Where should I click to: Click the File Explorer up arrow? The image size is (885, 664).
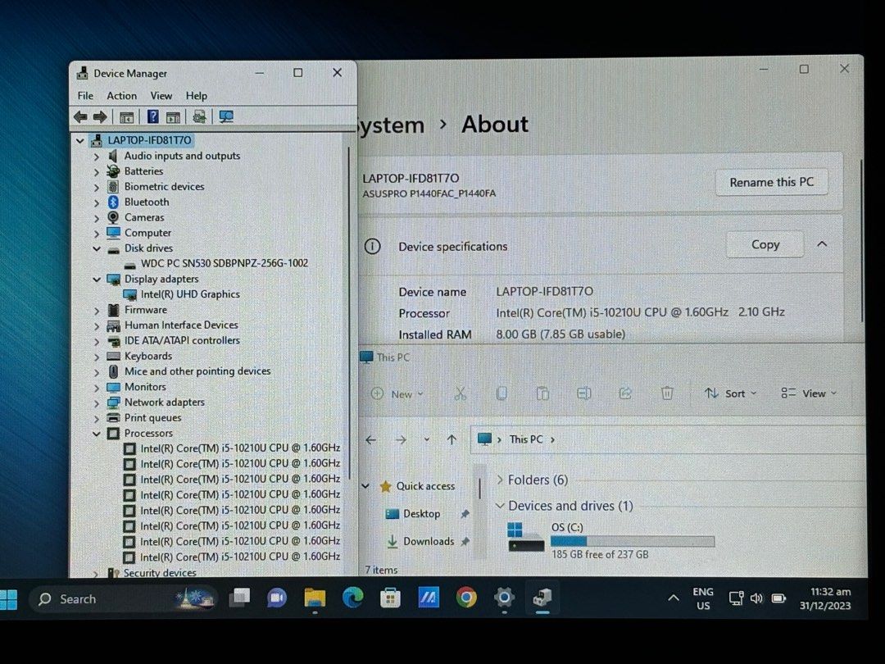(452, 440)
